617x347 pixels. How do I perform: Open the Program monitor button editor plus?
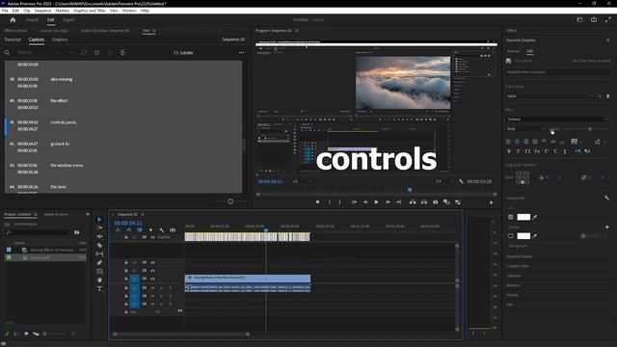491,202
